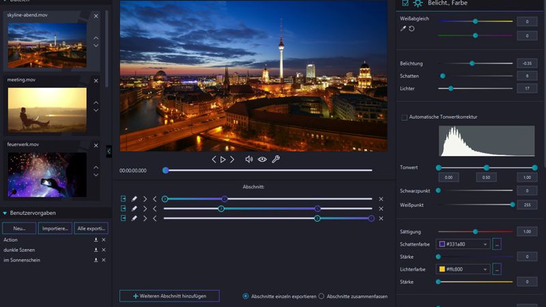The image size is (546, 307).
Task: Click the Belichtung value field
Action: pyautogui.click(x=527, y=63)
